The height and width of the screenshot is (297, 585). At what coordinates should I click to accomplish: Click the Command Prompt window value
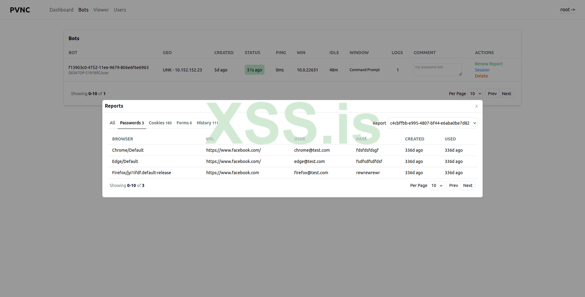pos(365,70)
